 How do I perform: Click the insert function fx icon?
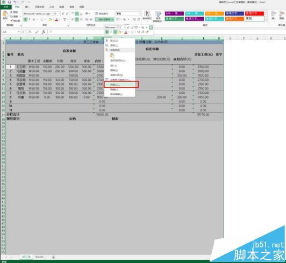point(44,32)
